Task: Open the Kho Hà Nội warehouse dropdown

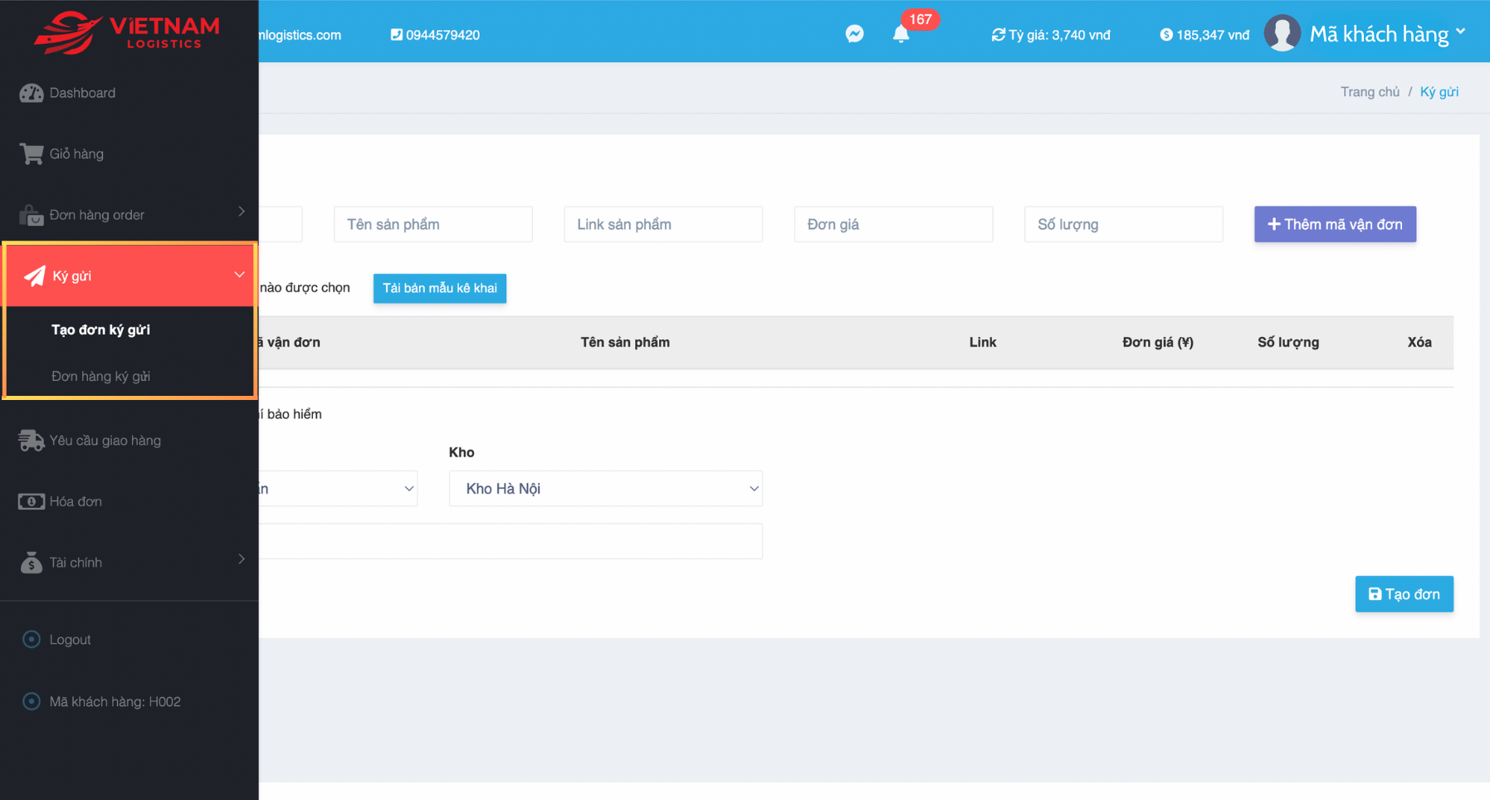Action: click(x=606, y=489)
